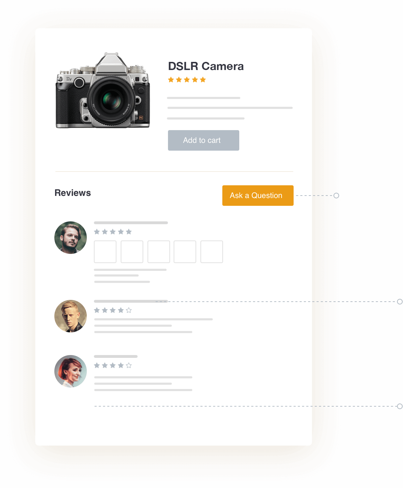403x488 pixels.
Task: Select the fifth review photo placeholder
Action: click(x=212, y=252)
